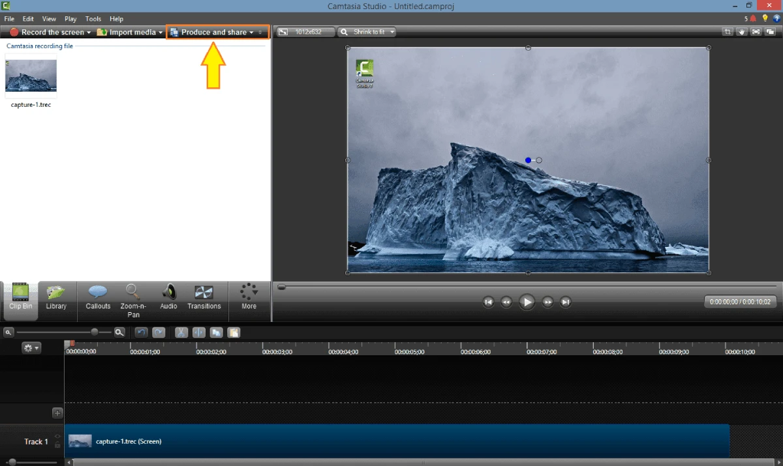Expand the Import media dropdown arrow
783x466 pixels.
click(x=161, y=33)
